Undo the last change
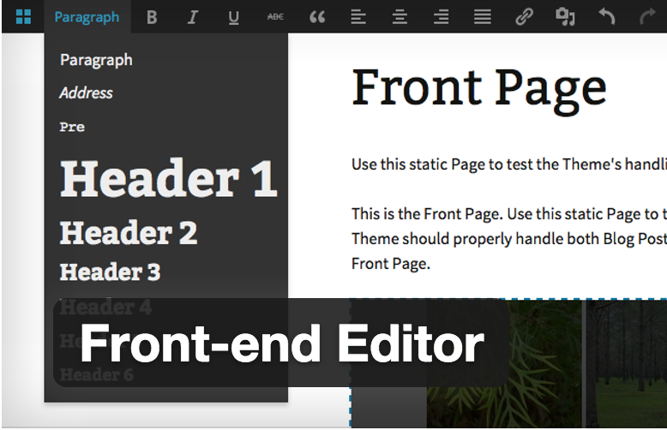Viewport: 667px width, 430px height. pyautogui.click(x=607, y=17)
